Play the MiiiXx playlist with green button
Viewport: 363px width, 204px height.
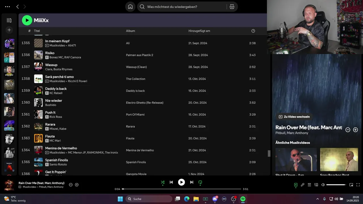click(x=27, y=20)
